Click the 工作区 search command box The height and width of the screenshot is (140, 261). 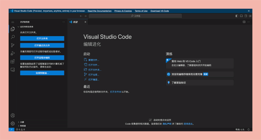[135, 16]
